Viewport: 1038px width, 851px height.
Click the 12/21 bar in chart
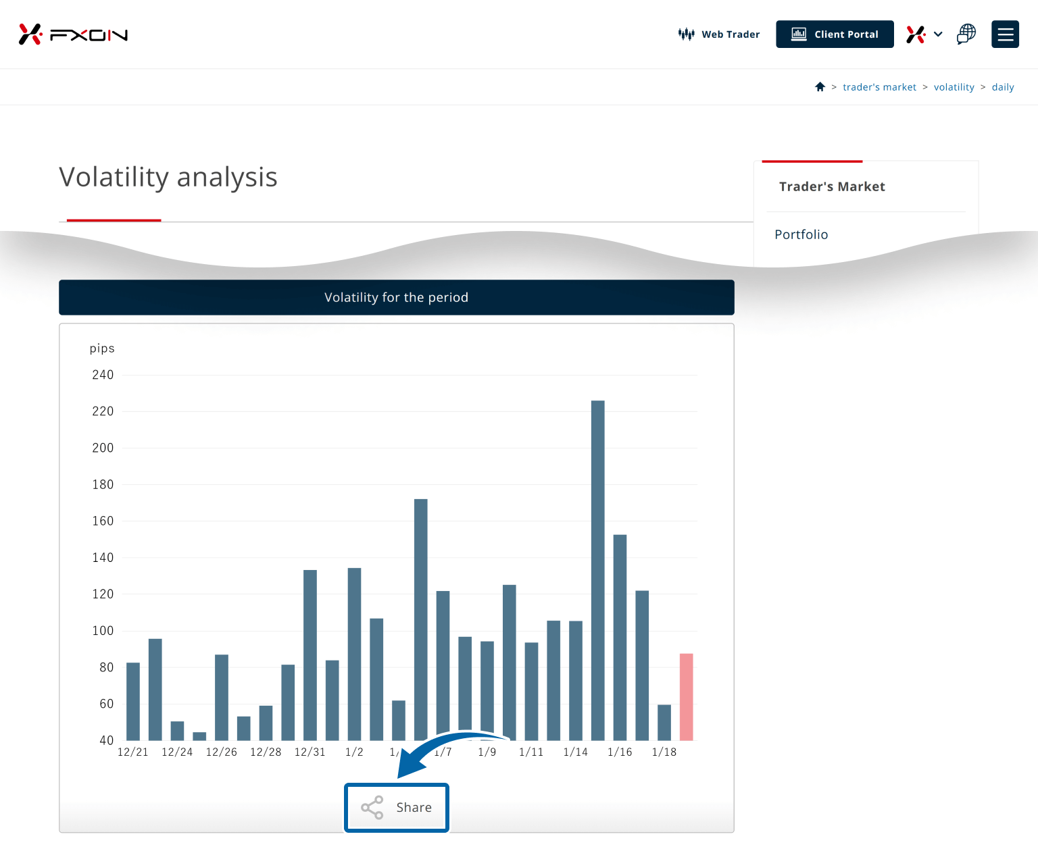click(133, 702)
